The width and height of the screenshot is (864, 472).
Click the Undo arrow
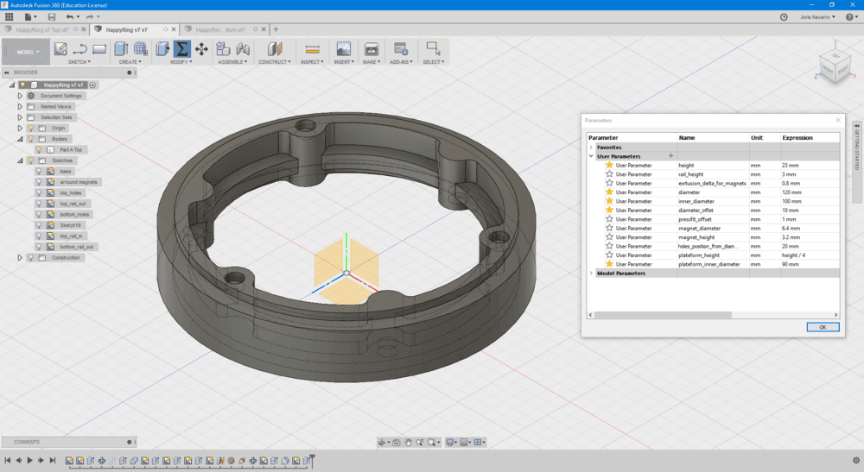70,17
